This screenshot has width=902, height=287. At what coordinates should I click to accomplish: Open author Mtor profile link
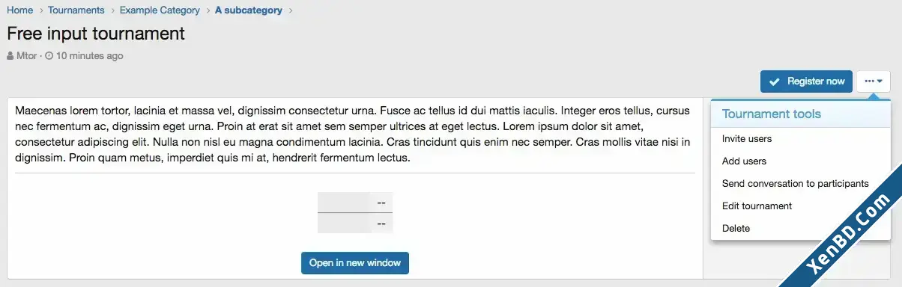[27, 56]
